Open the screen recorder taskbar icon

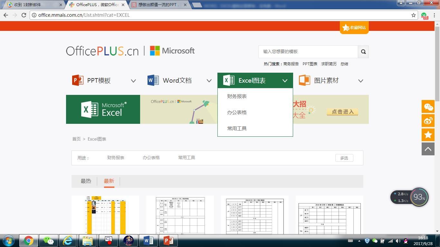pos(108,241)
